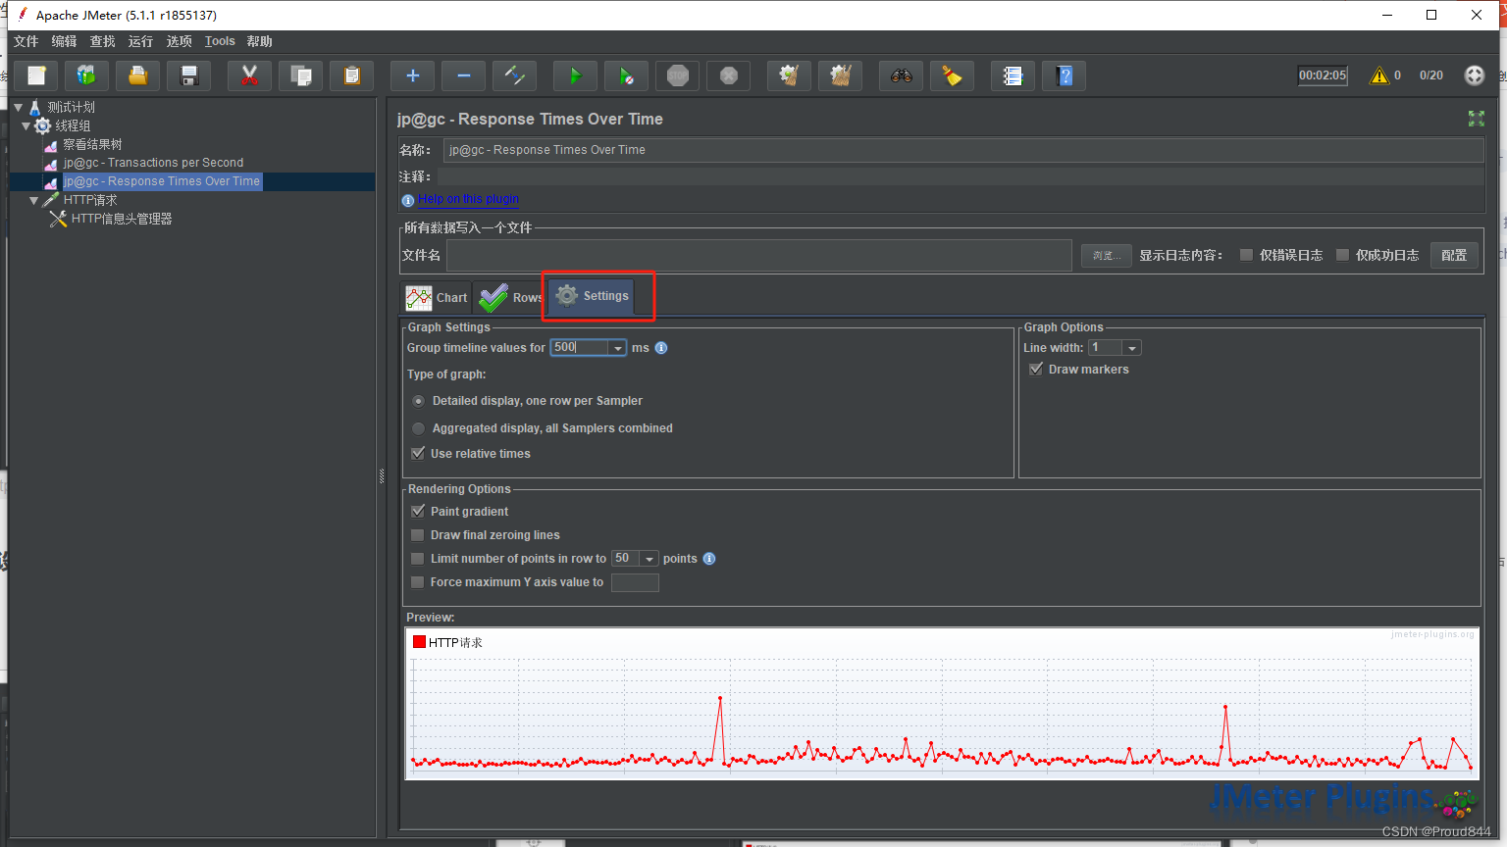The height and width of the screenshot is (847, 1507).
Task: Select 察看结果树 in tree
Action: (x=92, y=144)
